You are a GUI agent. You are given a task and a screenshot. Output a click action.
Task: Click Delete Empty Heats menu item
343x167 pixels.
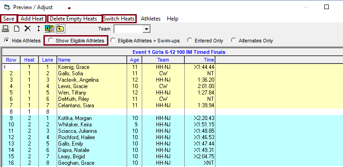[74, 19]
